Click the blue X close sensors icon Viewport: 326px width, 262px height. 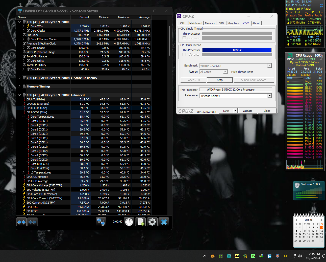(164, 222)
